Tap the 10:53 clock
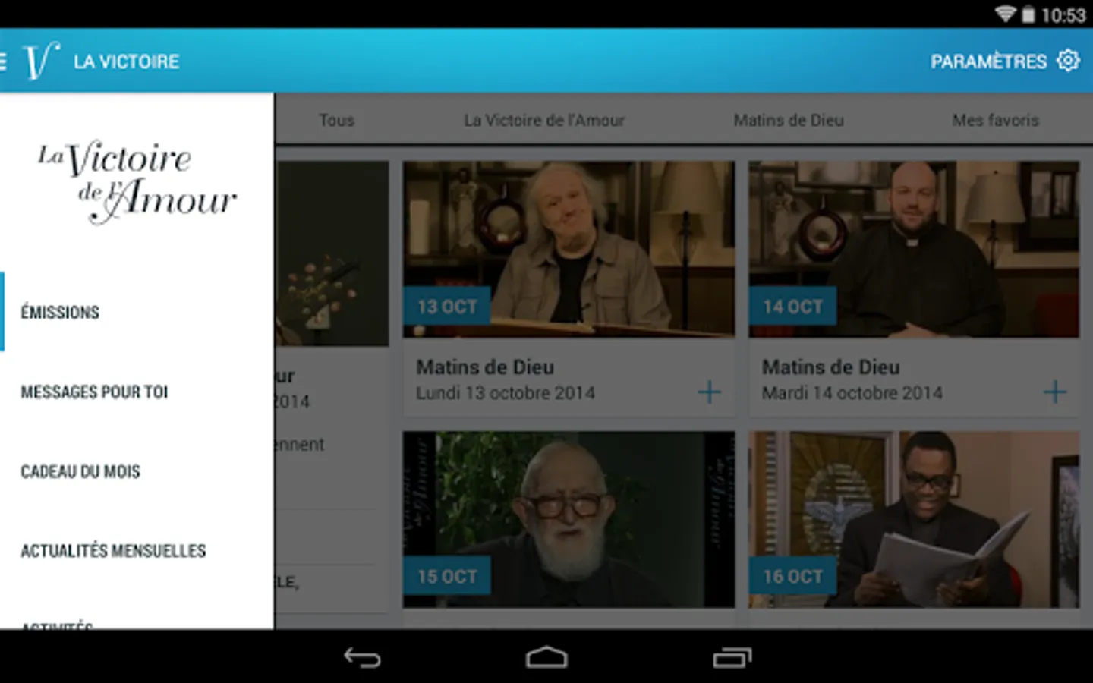This screenshot has height=683, width=1093. [x=1063, y=15]
